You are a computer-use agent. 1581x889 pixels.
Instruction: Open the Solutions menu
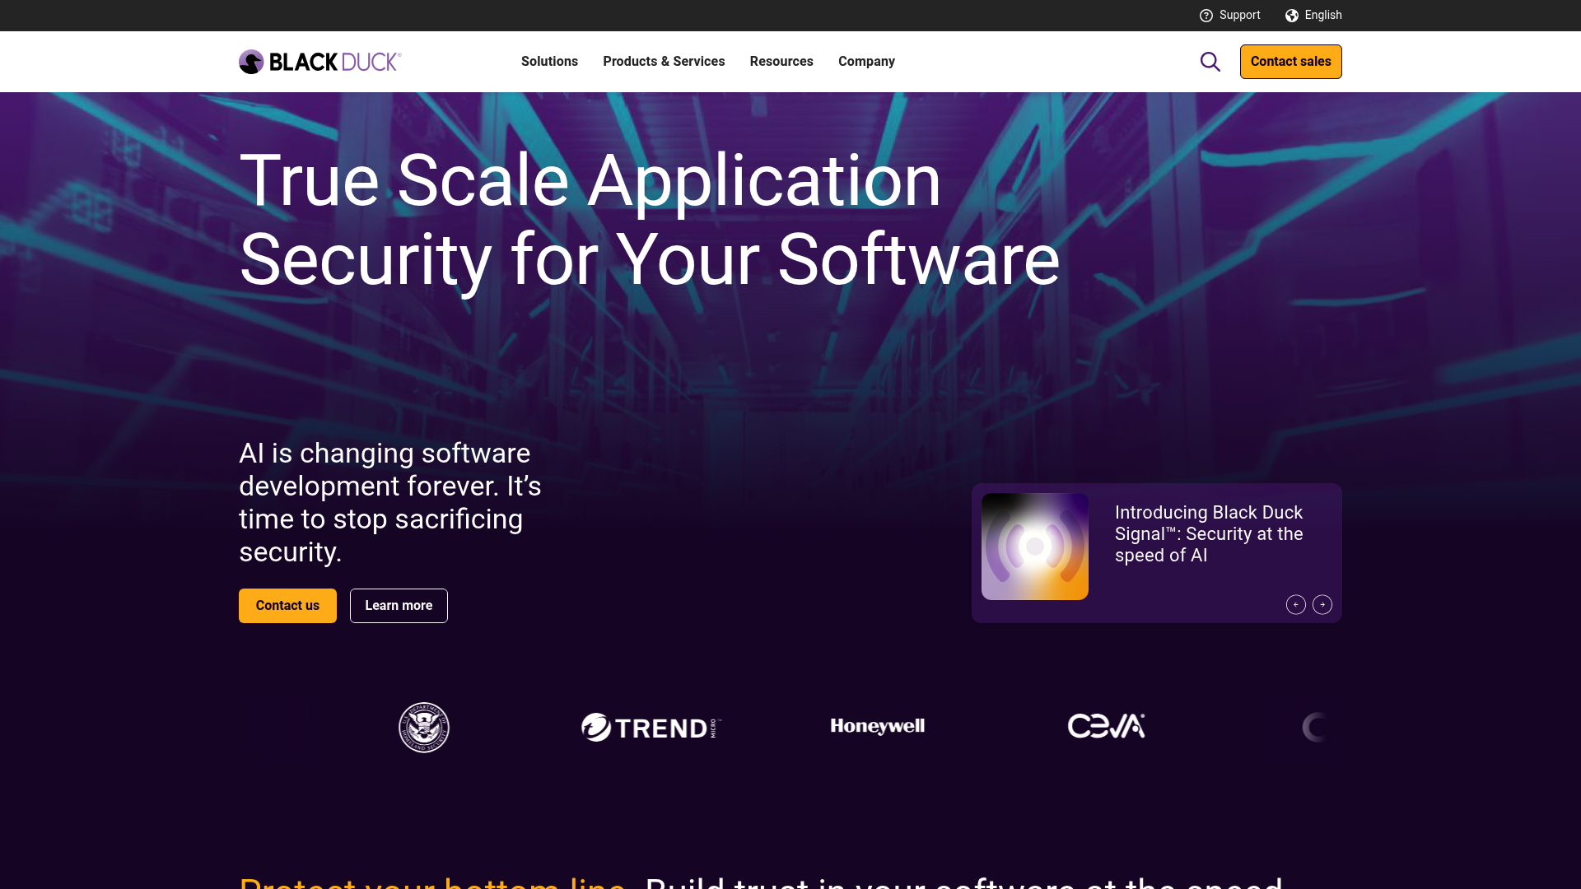click(549, 62)
